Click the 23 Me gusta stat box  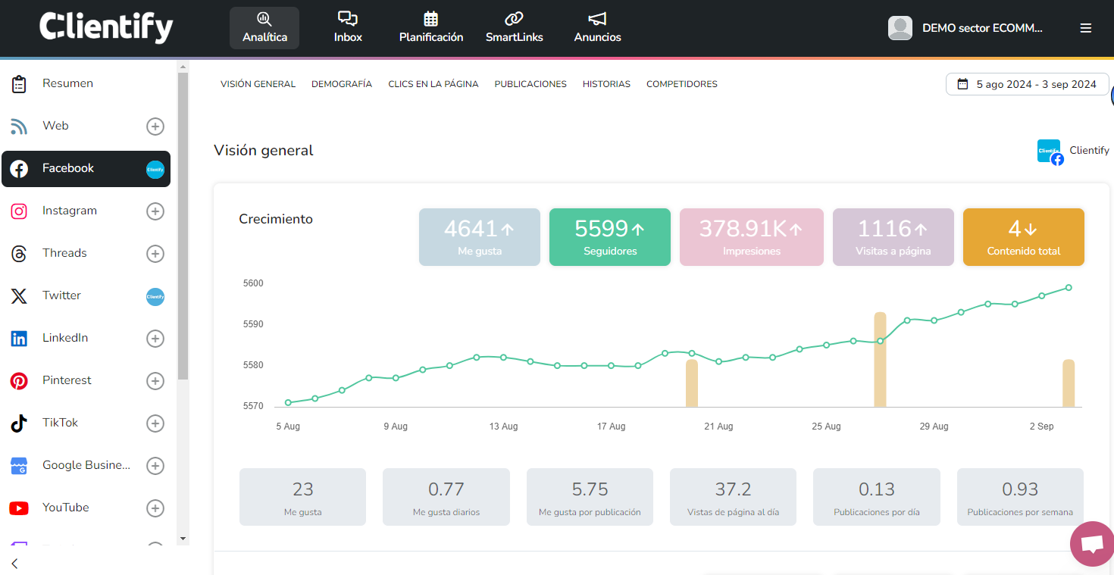[x=302, y=497]
